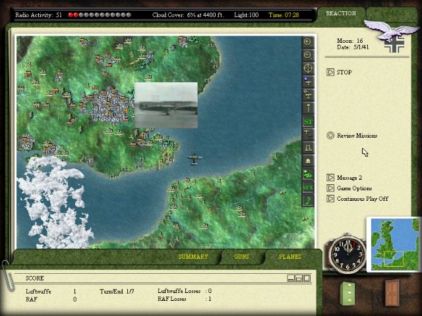Toggle Continuous Play Off option
The width and height of the screenshot is (422, 316).
[330, 199]
